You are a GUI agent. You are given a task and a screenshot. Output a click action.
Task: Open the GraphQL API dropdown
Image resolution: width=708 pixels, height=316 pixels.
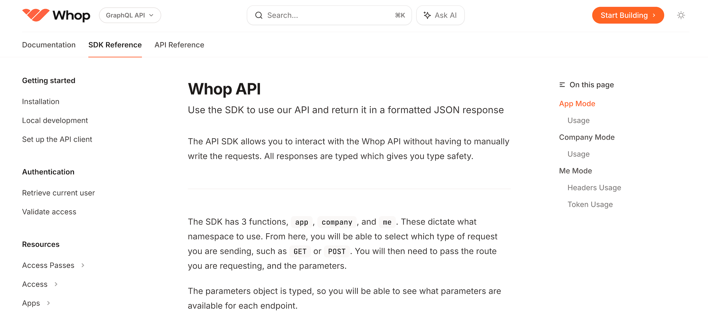coord(130,15)
